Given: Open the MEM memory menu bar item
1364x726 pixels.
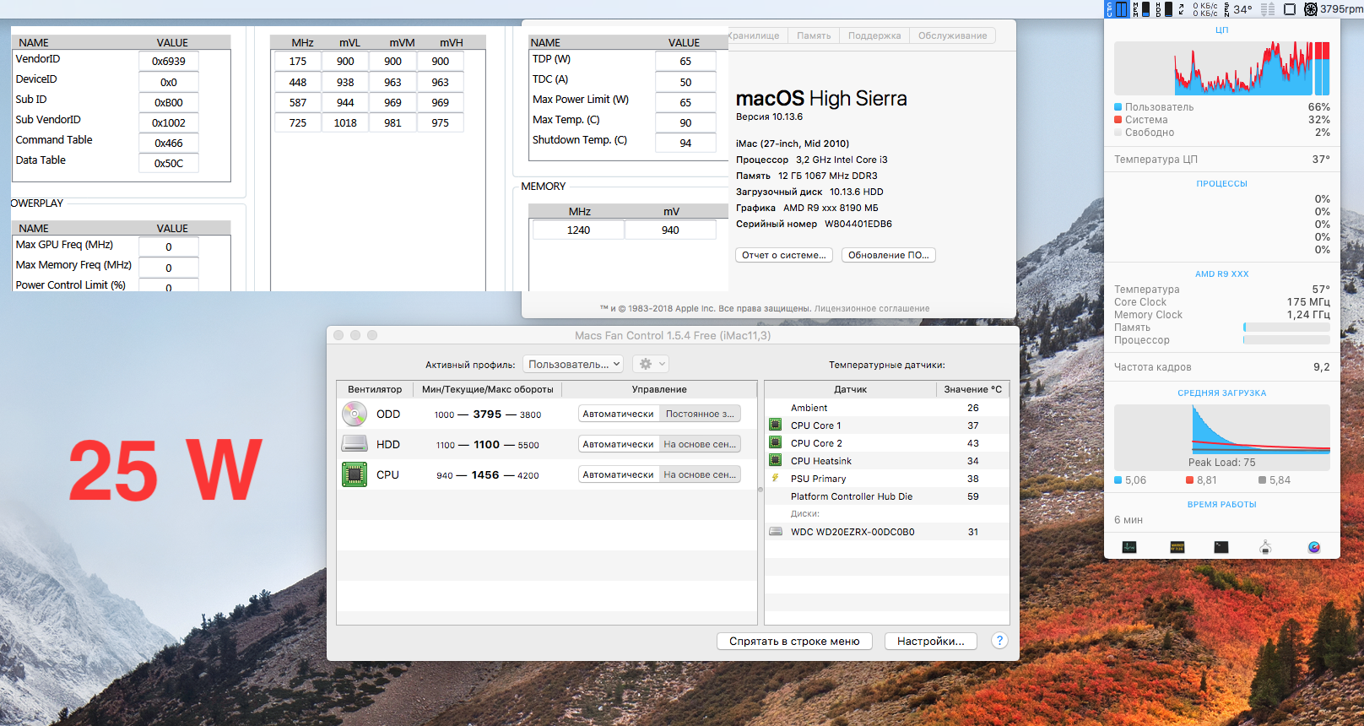Looking at the screenshot, I should coord(1140,9).
